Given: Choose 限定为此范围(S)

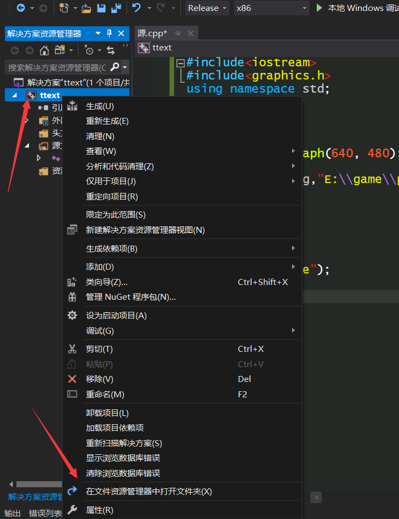Looking at the screenshot, I should [x=182, y=215].
